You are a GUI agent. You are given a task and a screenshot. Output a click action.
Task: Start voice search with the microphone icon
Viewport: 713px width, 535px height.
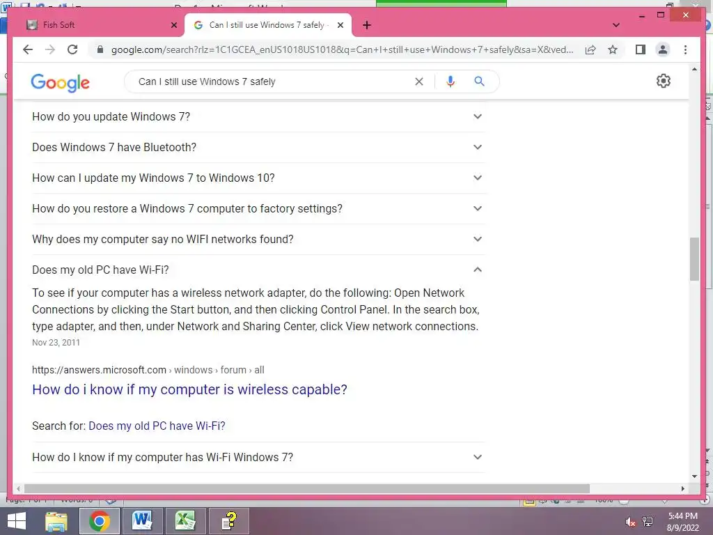click(450, 82)
